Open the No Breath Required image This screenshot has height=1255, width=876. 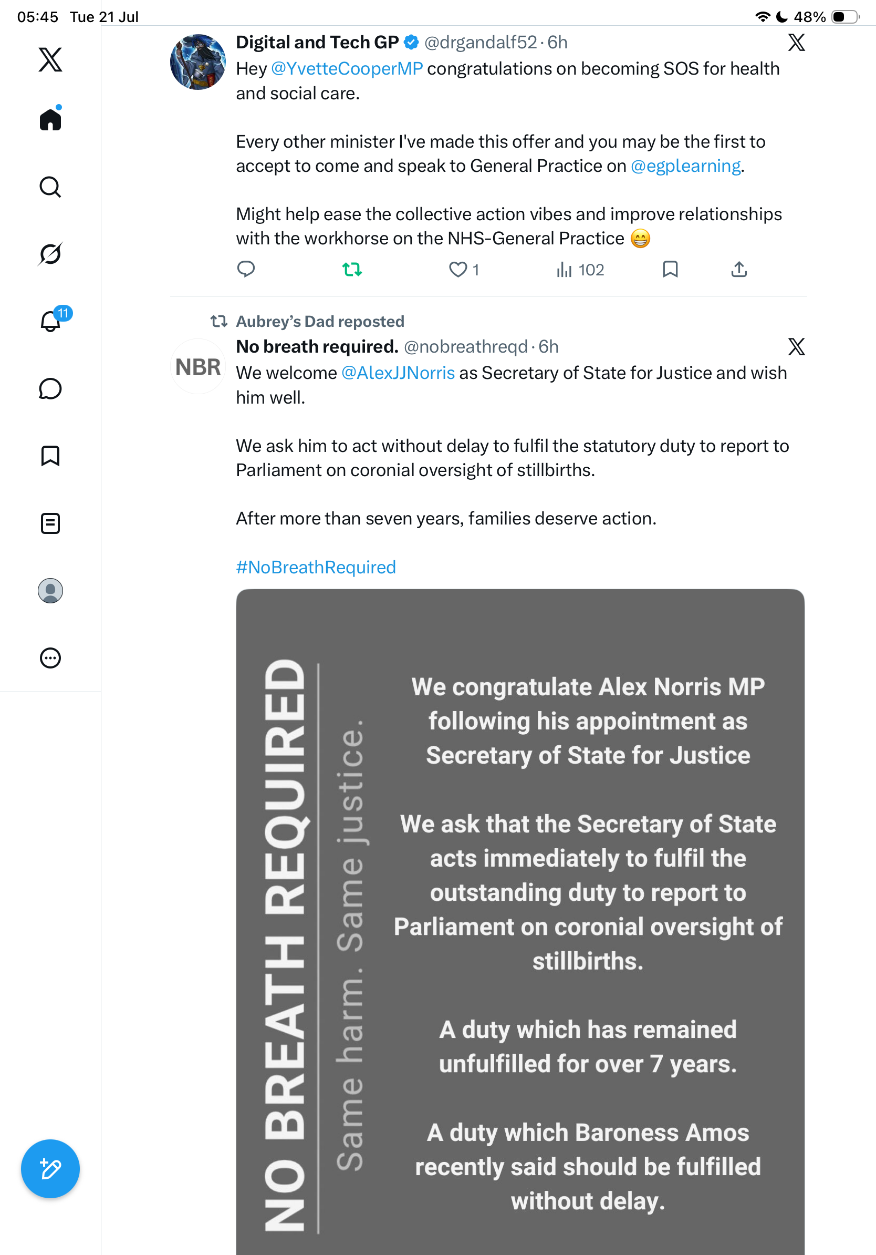520,922
